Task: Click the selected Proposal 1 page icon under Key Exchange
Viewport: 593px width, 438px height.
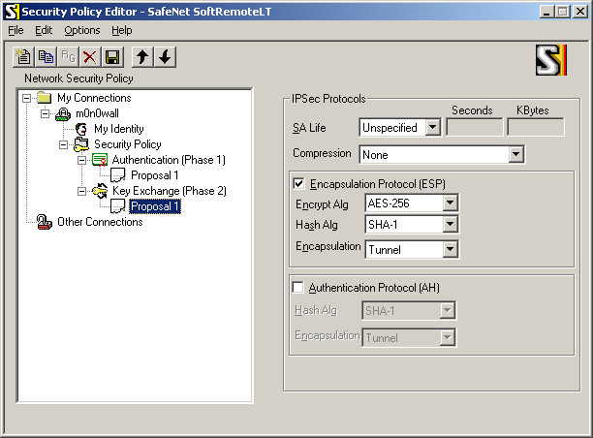Action: 118,206
